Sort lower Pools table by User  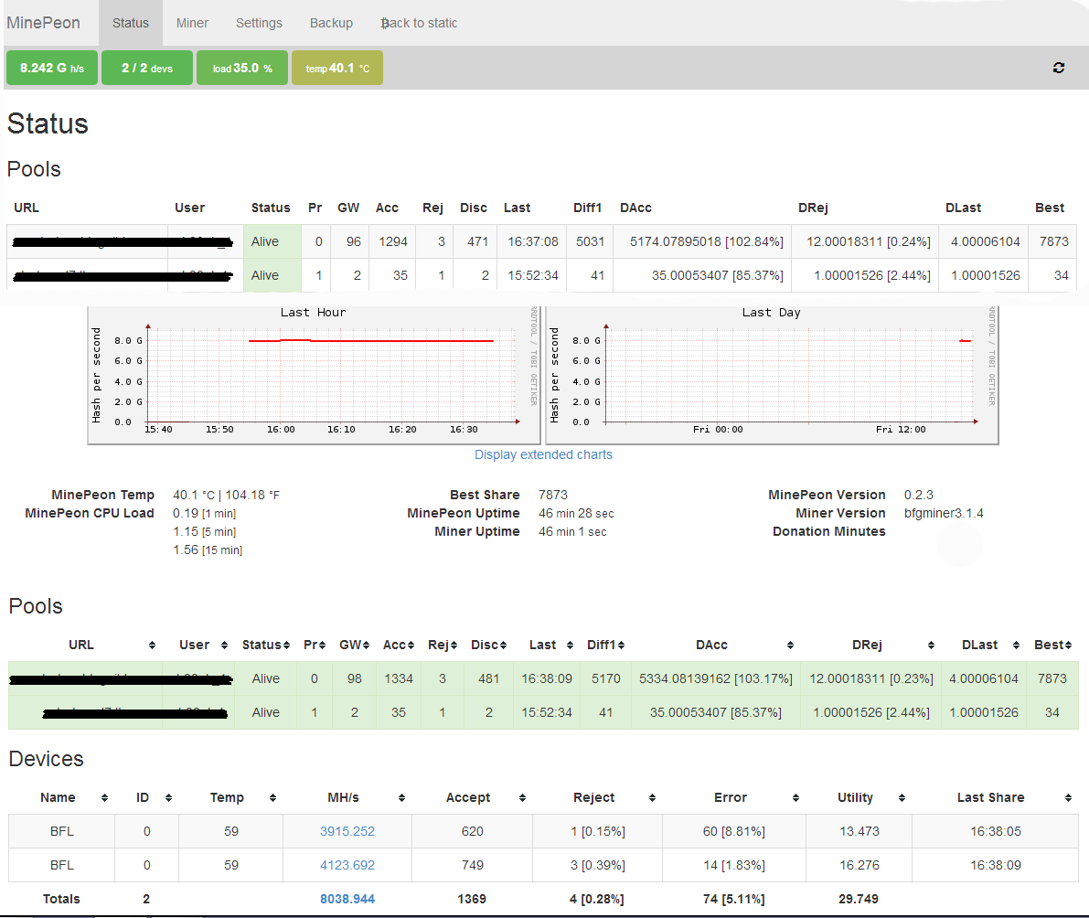pyautogui.click(x=198, y=646)
